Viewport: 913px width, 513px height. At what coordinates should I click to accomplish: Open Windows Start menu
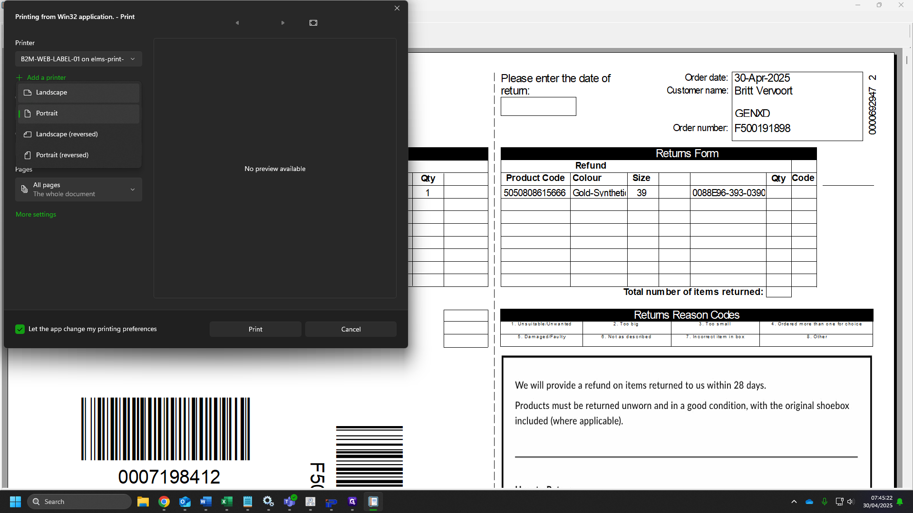tap(15, 502)
